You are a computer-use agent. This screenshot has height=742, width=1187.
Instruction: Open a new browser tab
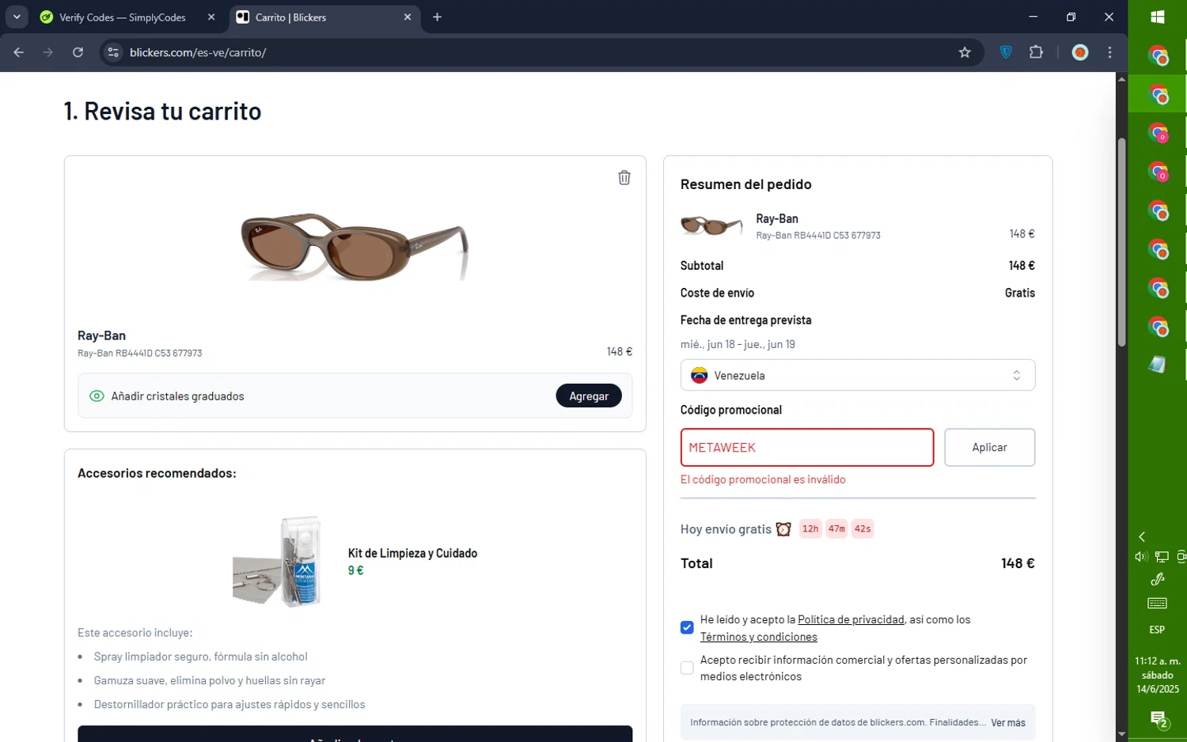(437, 17)
